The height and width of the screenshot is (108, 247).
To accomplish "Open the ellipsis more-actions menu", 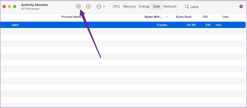I will point(99,7).
